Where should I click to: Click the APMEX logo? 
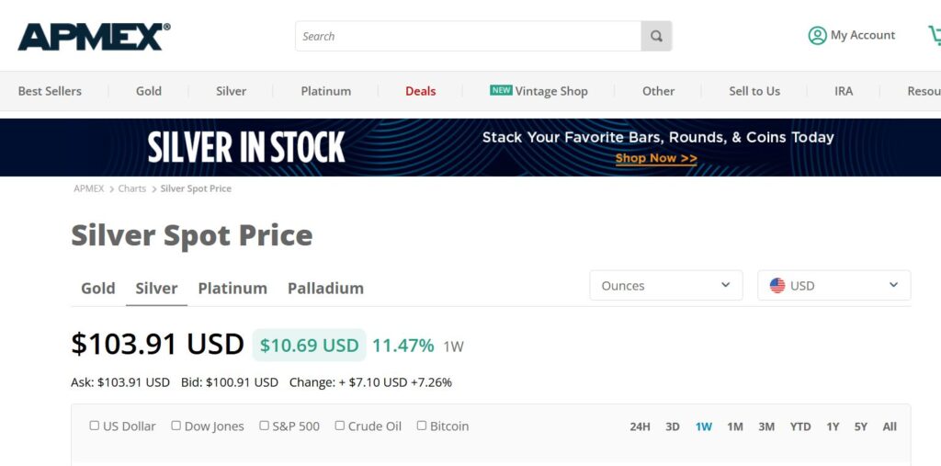94,37
